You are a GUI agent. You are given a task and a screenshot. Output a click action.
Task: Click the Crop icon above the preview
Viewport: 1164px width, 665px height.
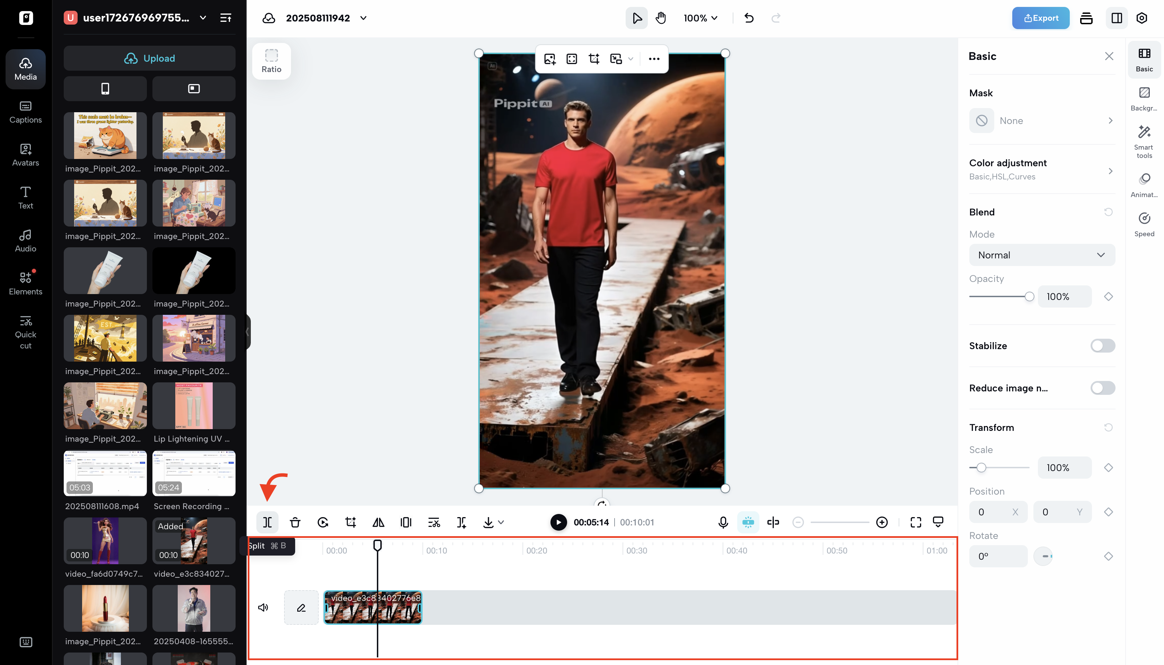pyautogui.click(x=593, y=59)
